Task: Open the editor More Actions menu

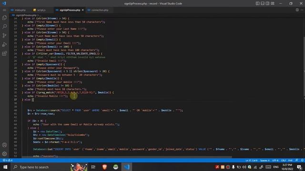Action: click(302, 10)
